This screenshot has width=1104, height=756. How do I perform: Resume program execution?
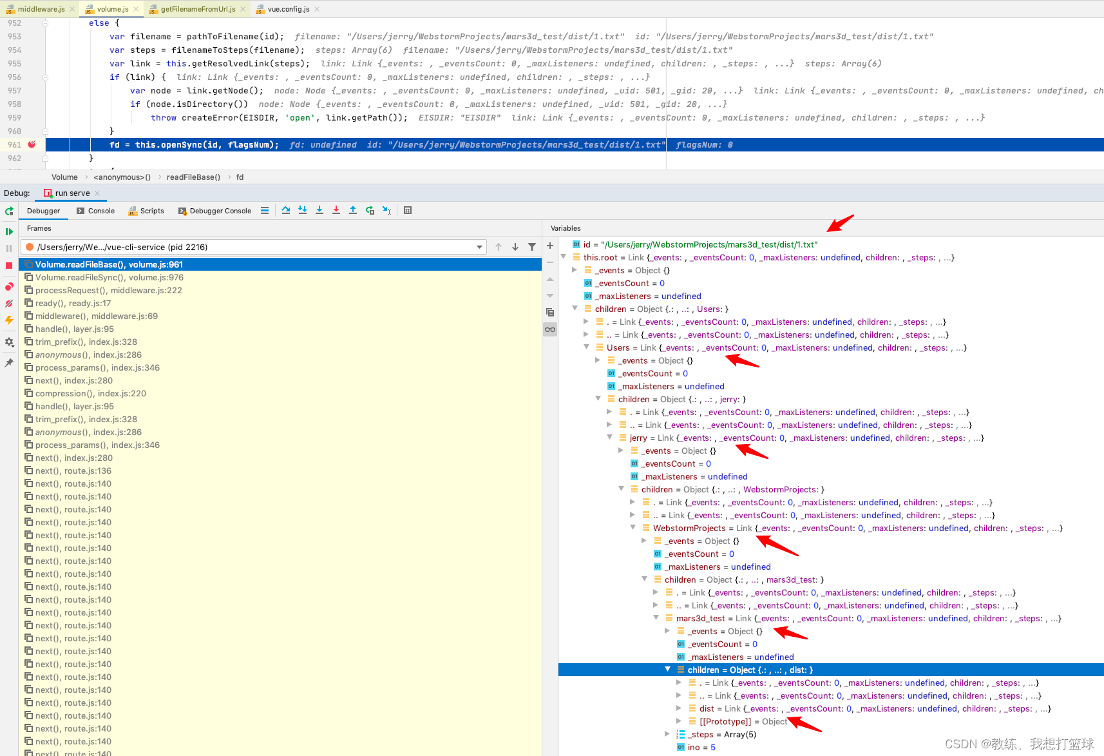(9, 231)
